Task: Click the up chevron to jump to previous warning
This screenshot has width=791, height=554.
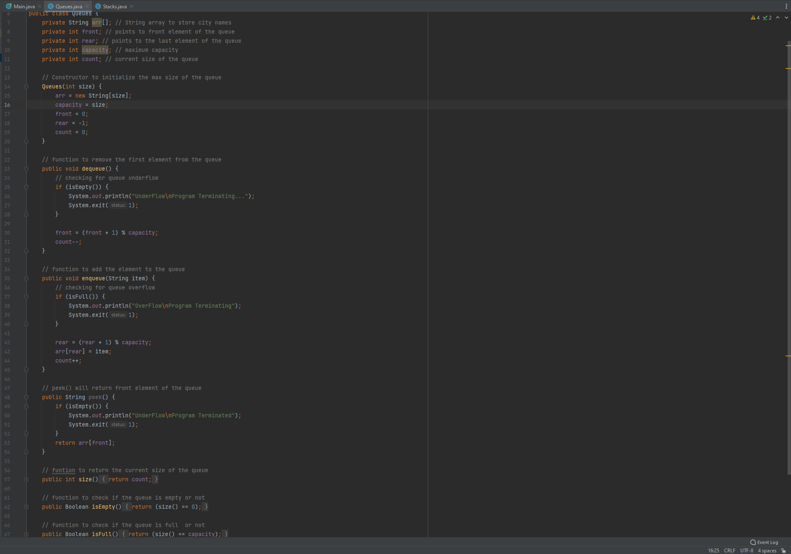Action: coord(778,18)
